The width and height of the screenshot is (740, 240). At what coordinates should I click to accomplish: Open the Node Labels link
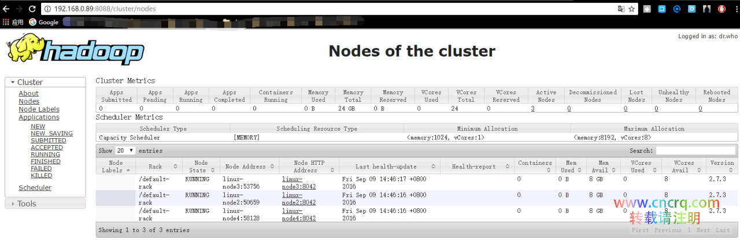coord(39,109)
